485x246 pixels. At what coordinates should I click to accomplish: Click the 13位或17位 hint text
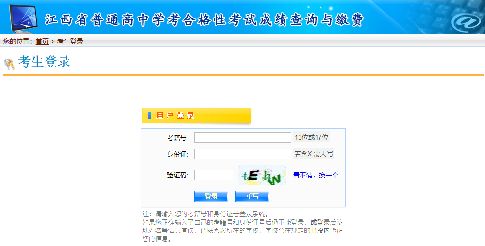(312, 137)
